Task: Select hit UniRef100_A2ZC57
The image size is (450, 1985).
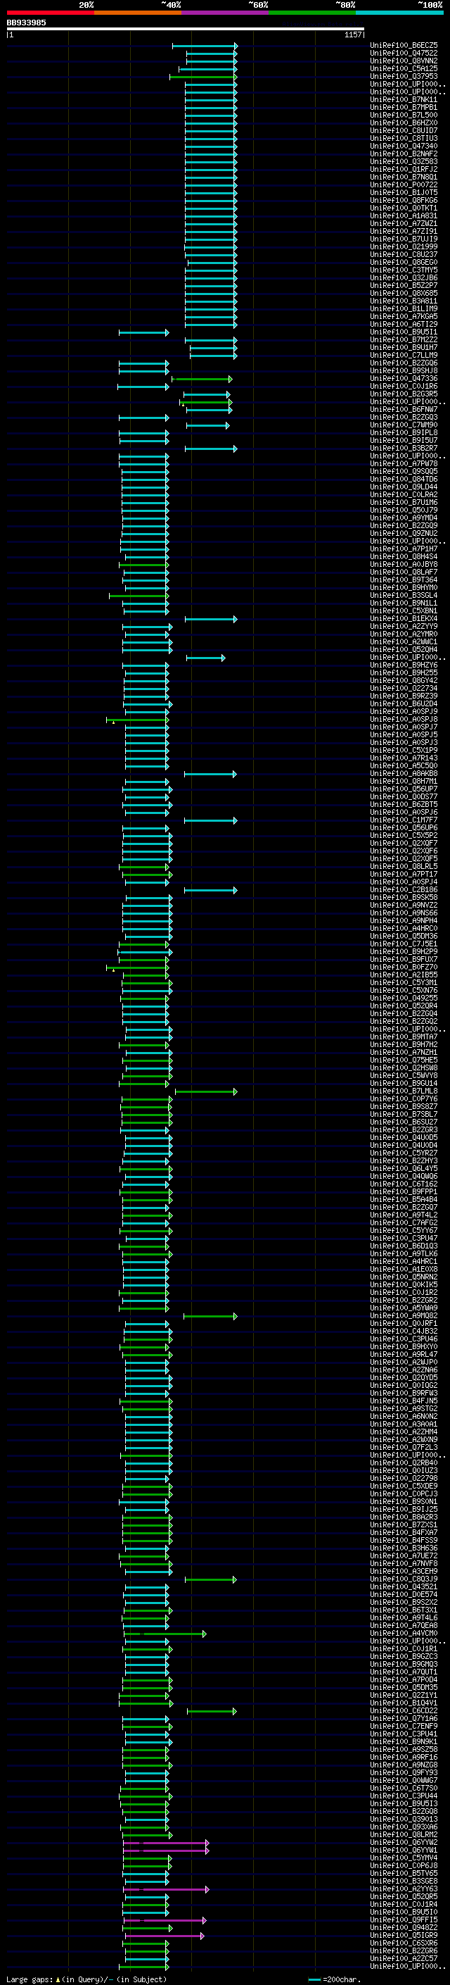Action: click(x=404, y=1959)
